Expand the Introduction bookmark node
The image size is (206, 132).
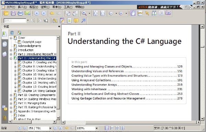11,50
